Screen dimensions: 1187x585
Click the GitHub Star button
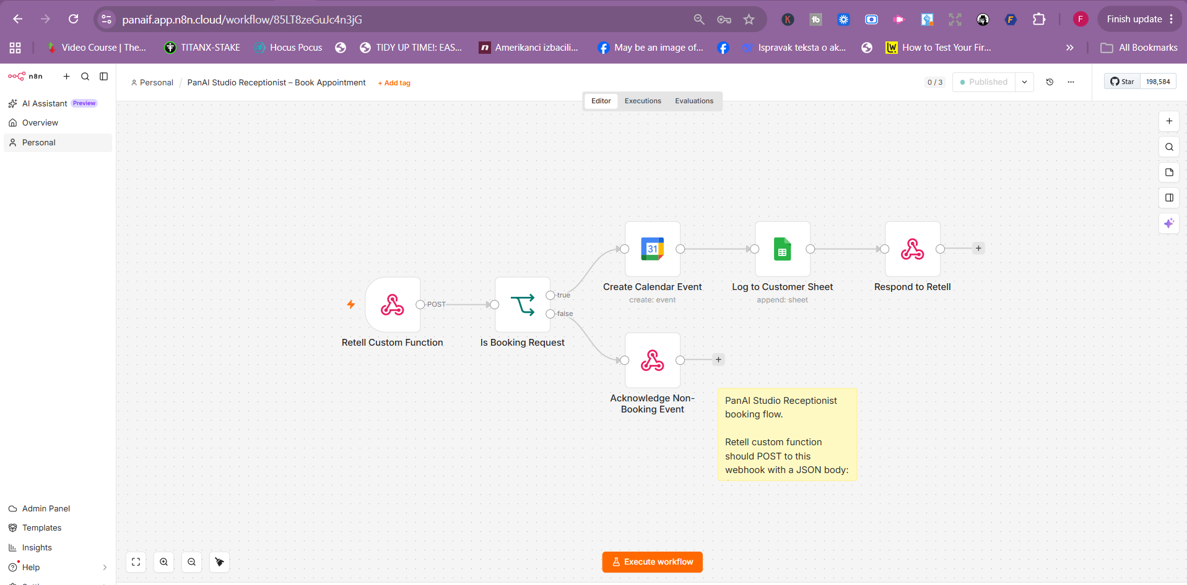(x=1122, y=82)
